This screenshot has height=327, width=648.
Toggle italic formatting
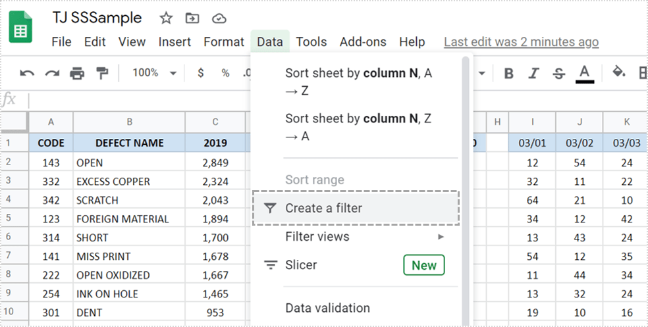click(x=533, y=73)
